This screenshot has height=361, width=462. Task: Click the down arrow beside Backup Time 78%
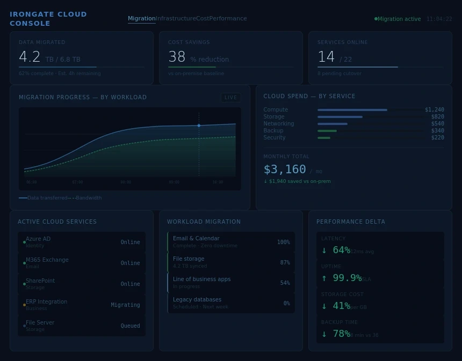324,334
